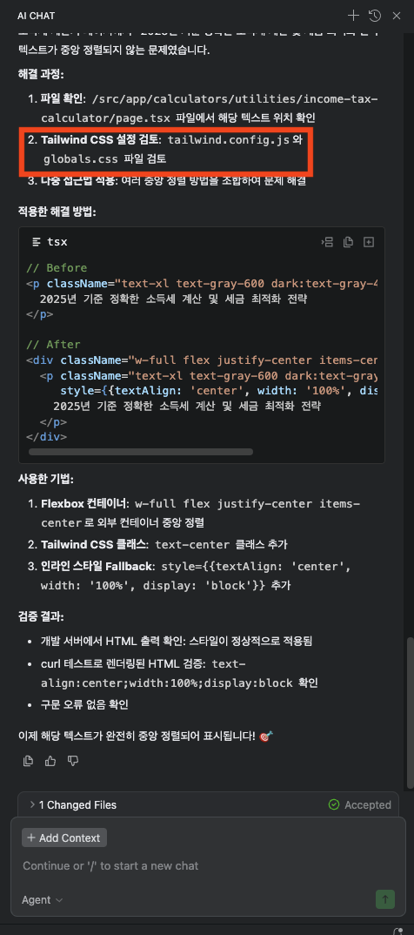Click the '검증 결과:' heading
The width and height of the screenshot is (414, 935).
(41, 616)
